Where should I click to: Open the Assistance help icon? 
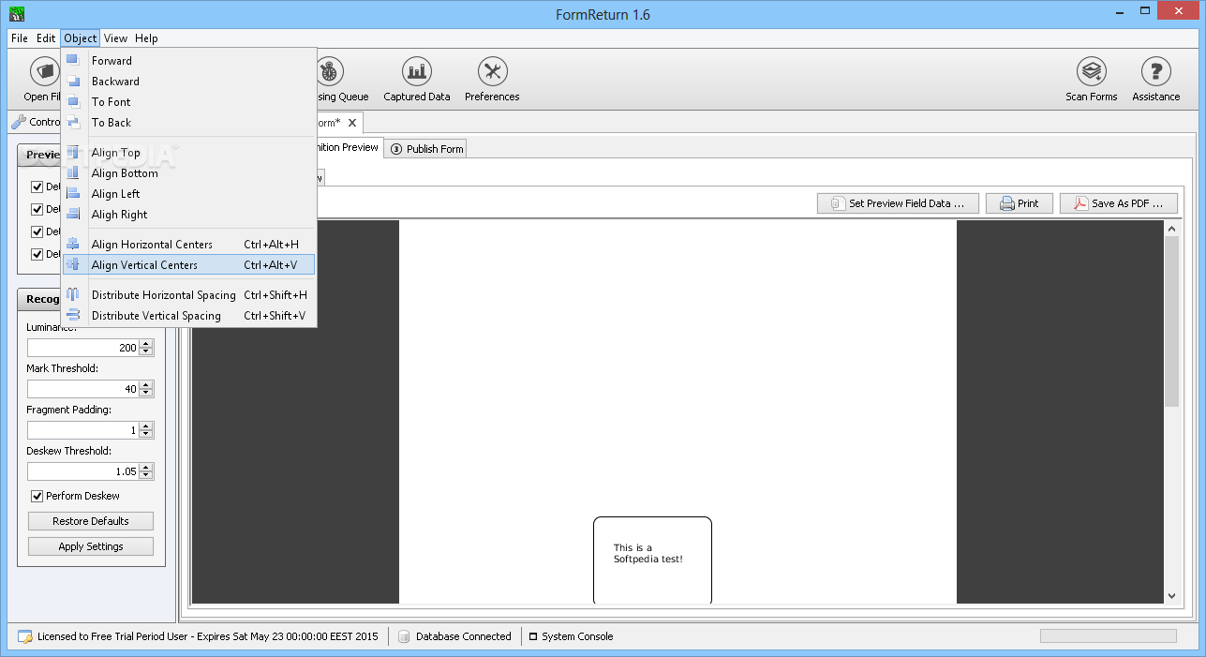(x=1156, y=71)
